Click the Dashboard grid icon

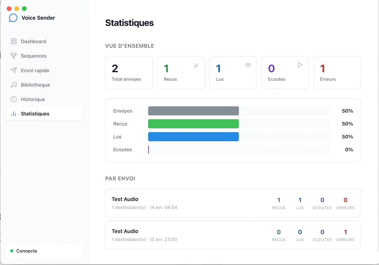(x=14, y=41)
